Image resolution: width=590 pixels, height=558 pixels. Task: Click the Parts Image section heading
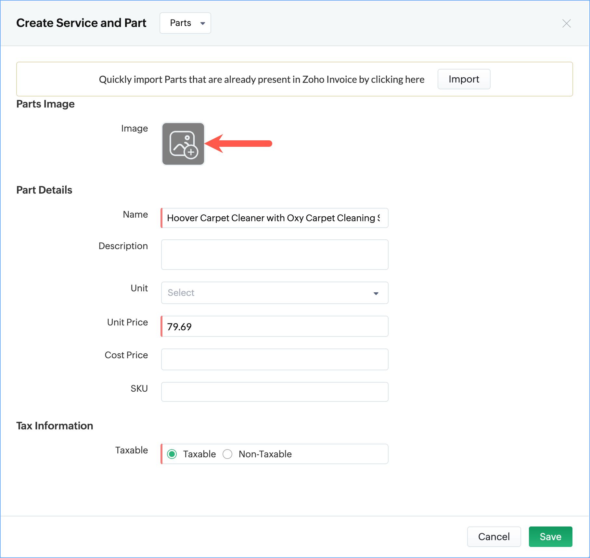[x=45, y=104]
